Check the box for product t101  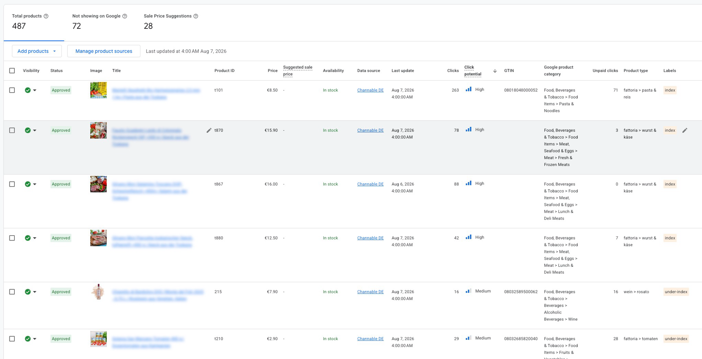click(12, 90)
